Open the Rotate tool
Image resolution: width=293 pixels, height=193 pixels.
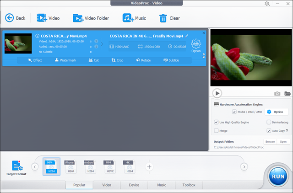tap(143, 60)
